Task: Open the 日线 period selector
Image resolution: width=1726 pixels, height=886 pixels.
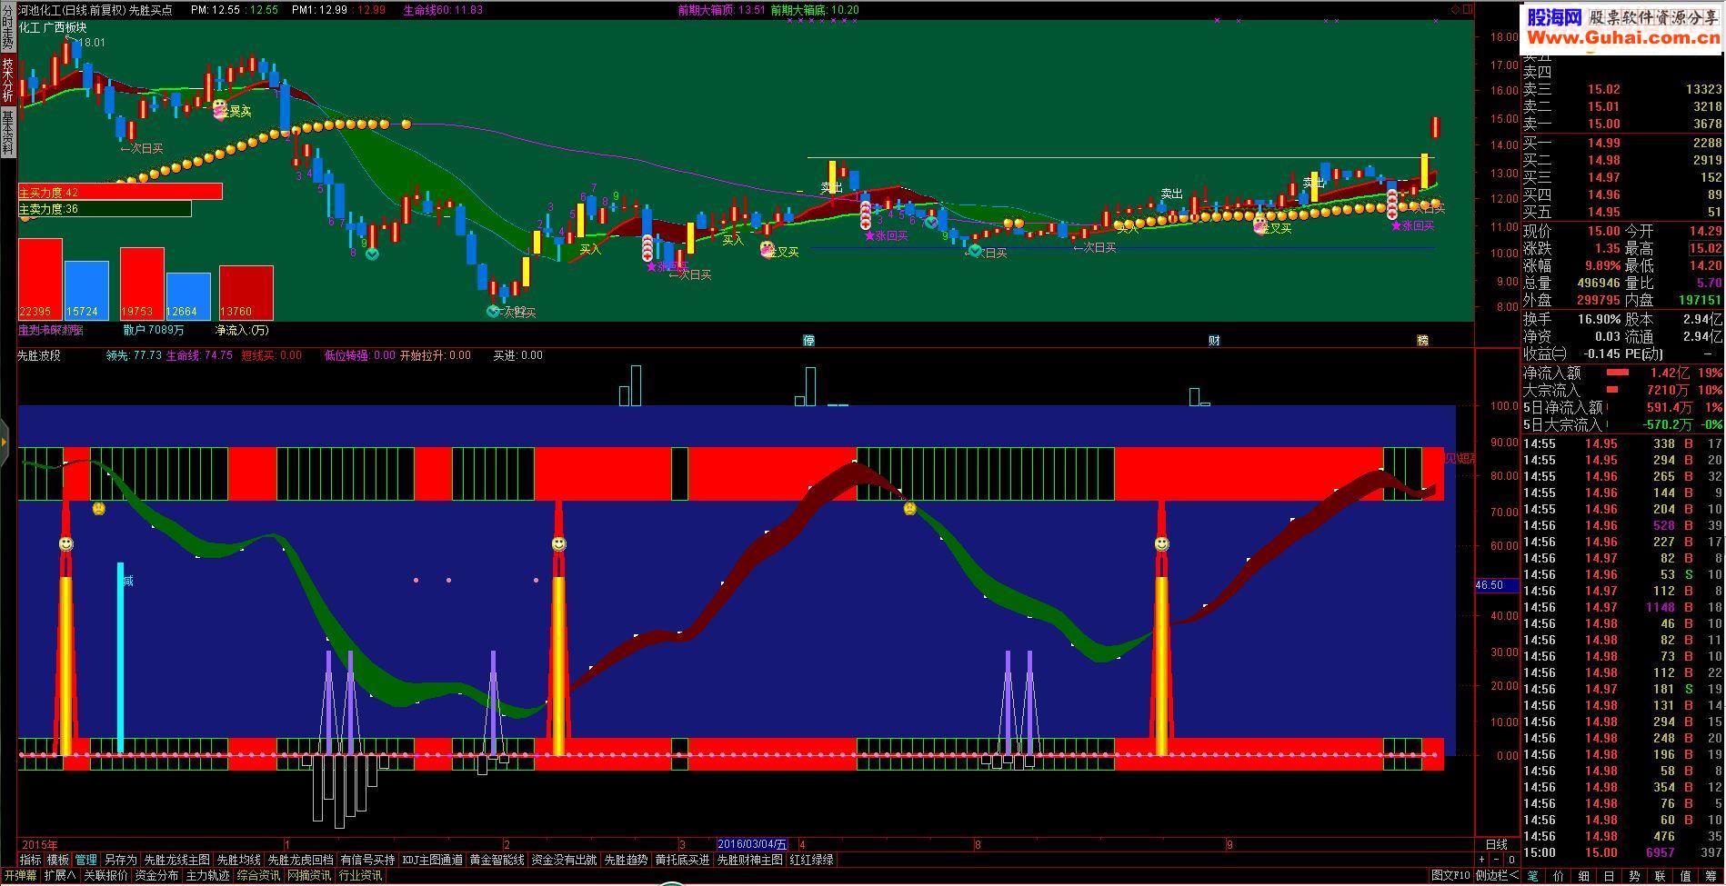Action: point(1496,844)
